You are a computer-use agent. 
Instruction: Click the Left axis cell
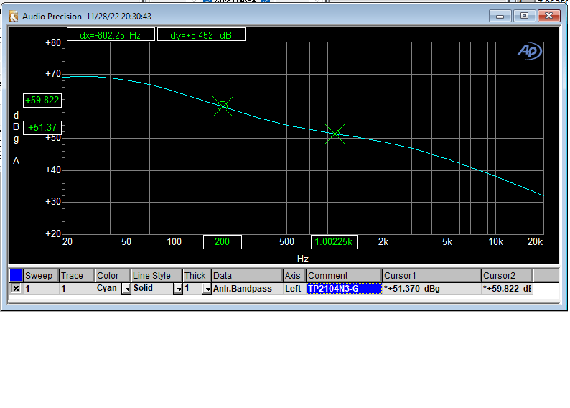coord(294,289)
